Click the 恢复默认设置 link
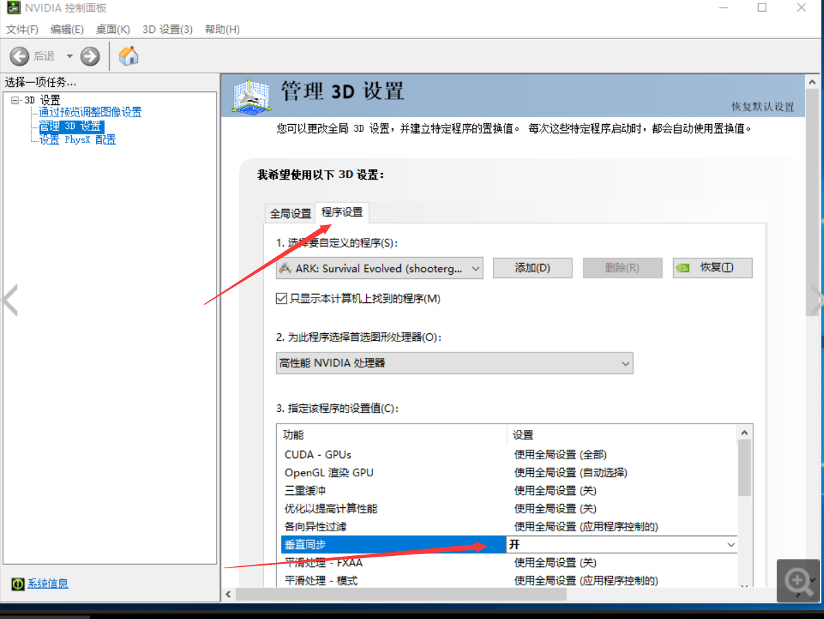Image resolution: width=824 pixels, height=619 pixels. pos(762,107)
